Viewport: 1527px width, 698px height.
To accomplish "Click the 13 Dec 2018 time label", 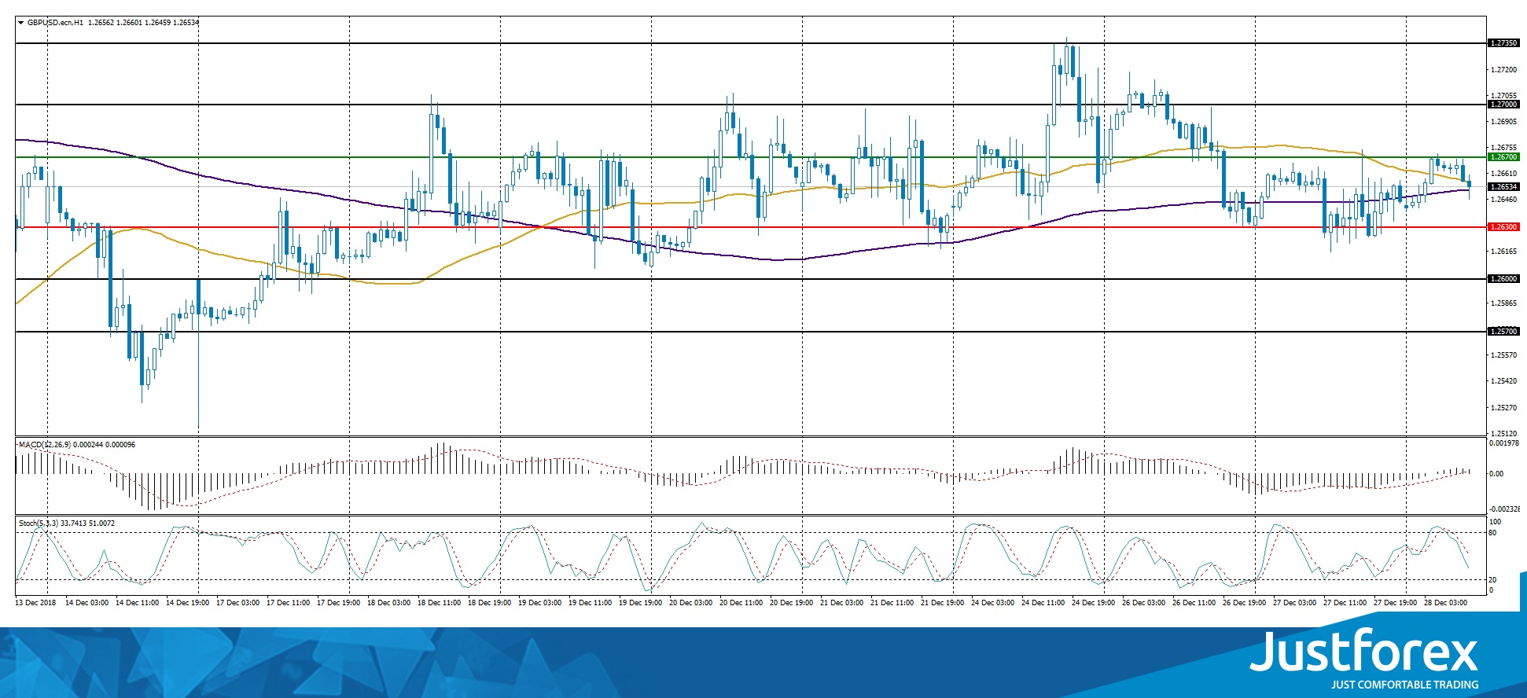I will point(36,603).
